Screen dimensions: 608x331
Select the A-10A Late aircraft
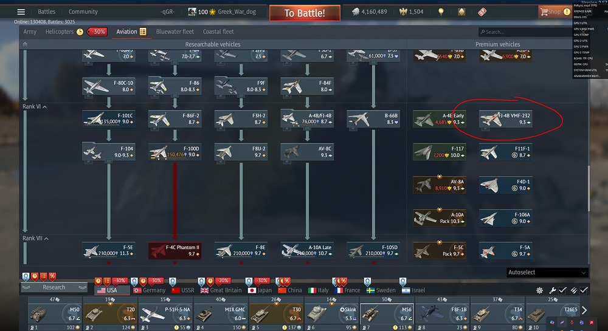[x=307, y=250]
